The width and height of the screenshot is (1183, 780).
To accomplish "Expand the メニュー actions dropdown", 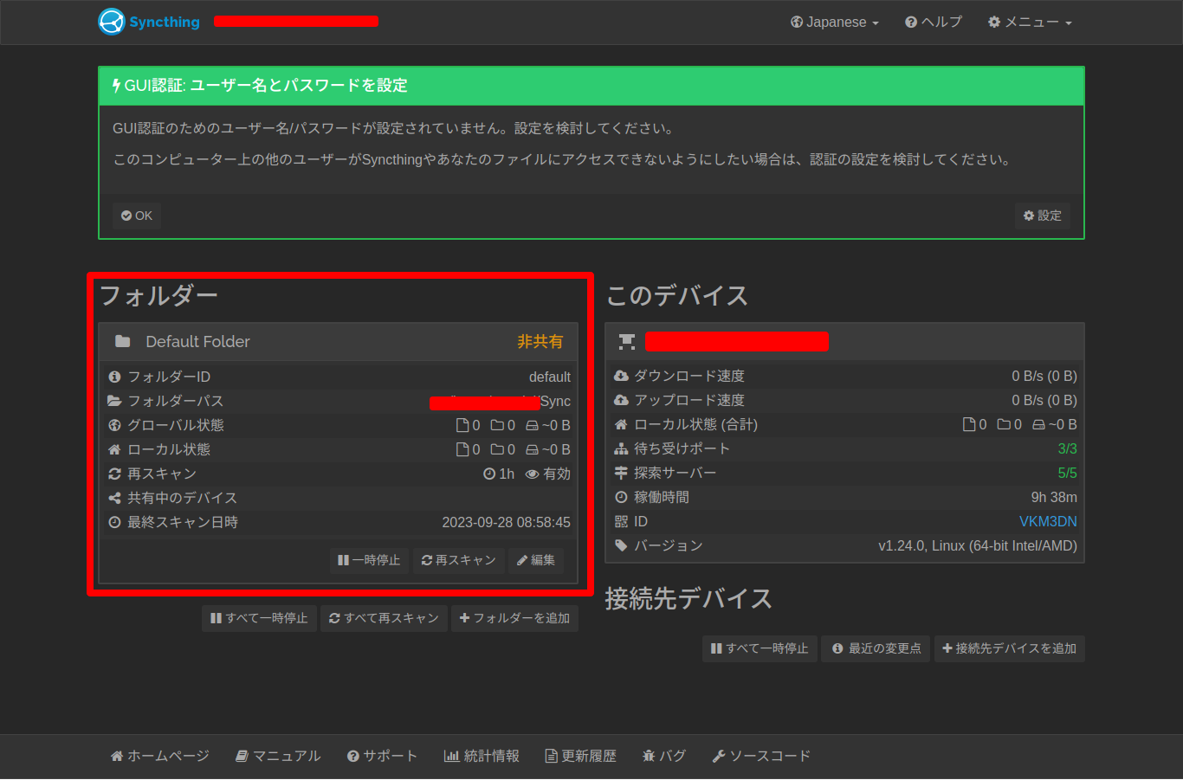I will [x=1030, y=23].
